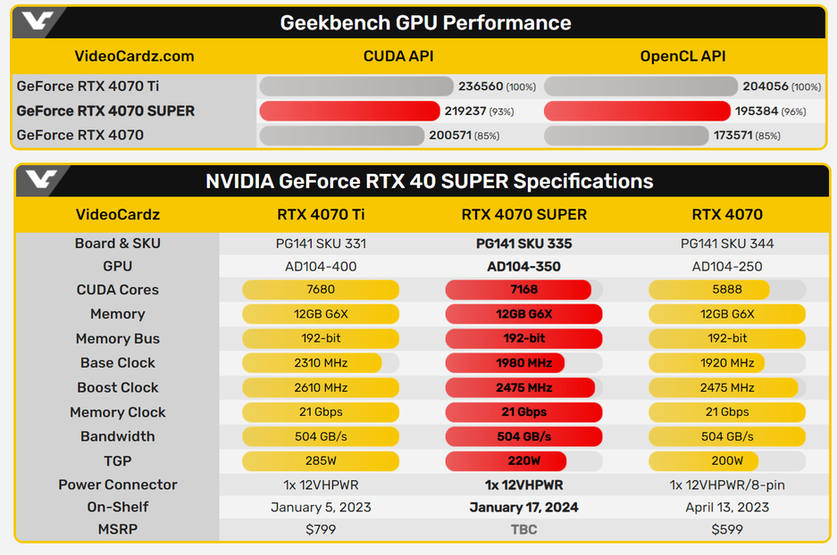Select the CUDA API column header

point(398,56)
